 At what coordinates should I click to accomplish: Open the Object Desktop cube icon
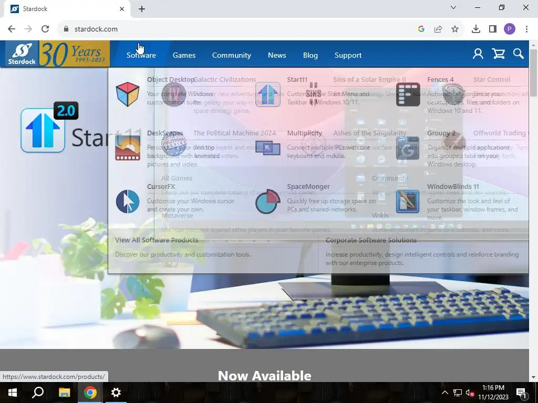(x=128, y=94)
